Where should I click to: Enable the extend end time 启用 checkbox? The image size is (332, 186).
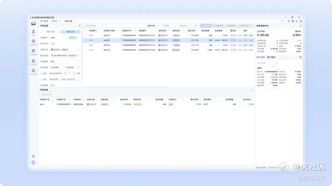(41, 73)
